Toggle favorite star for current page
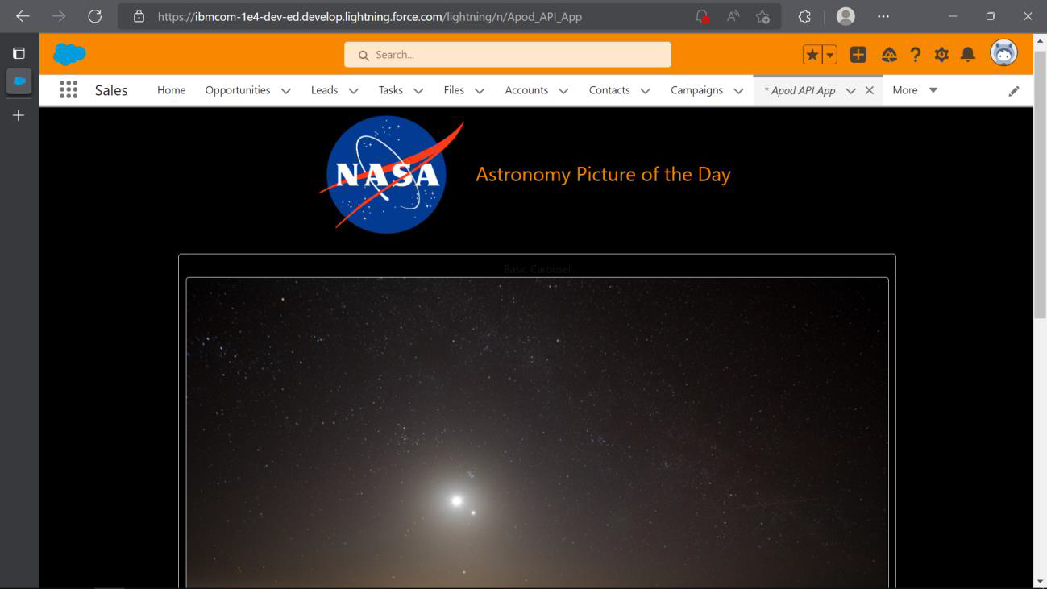The image size is (1047, 589). (811, 54)
